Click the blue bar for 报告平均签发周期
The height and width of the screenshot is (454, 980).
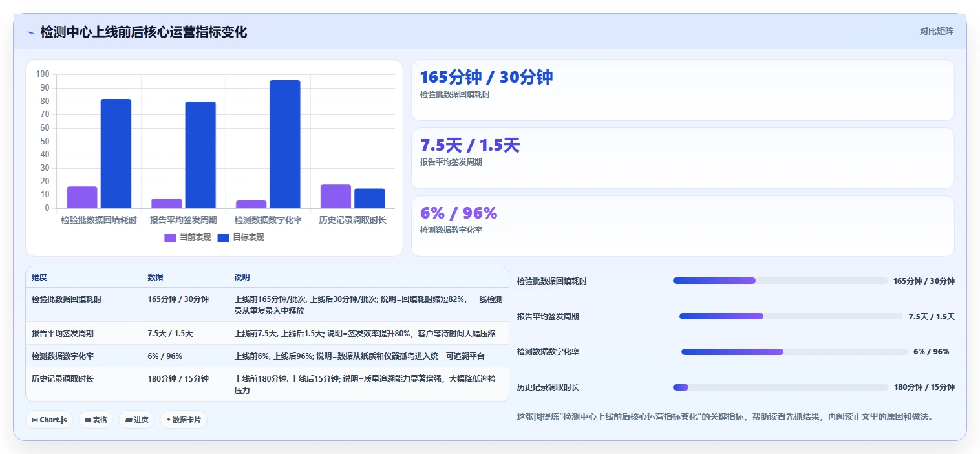tap(200, 155)
